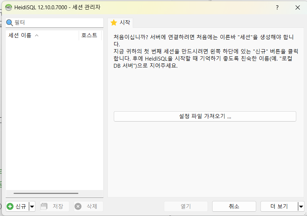This screenshot has width=307, height=216.
Task: Expand the 신규 dropdown arrow
Action: click(x=32, y=206)
